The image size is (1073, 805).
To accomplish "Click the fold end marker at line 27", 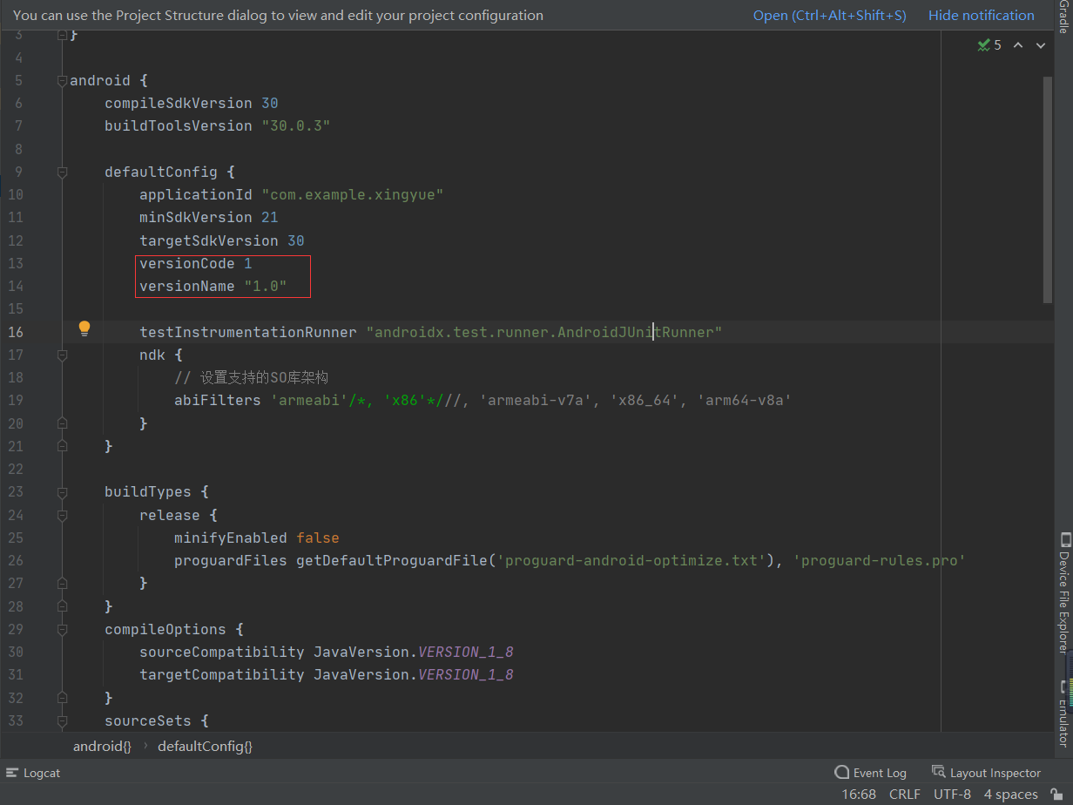I will click(62, 583).
